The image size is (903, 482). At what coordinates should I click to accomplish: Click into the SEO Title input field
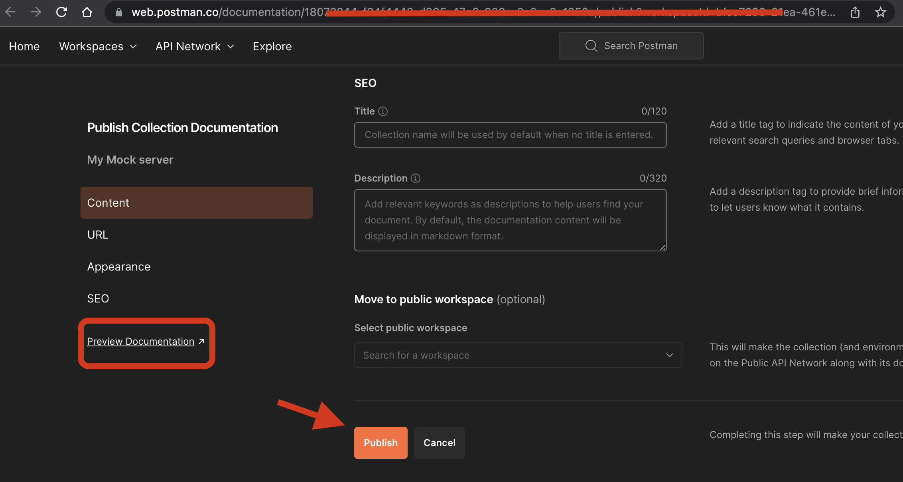point(510,135)
